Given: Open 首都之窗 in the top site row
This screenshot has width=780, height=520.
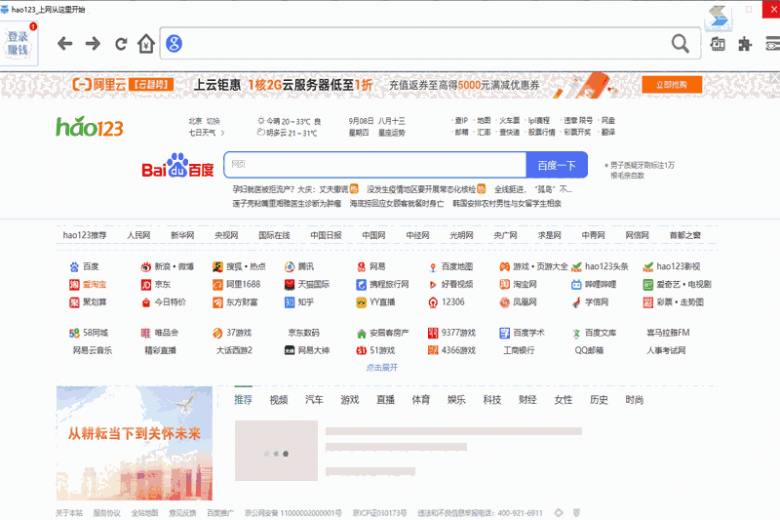Looking at the screenshot, I should click(685, 235).
